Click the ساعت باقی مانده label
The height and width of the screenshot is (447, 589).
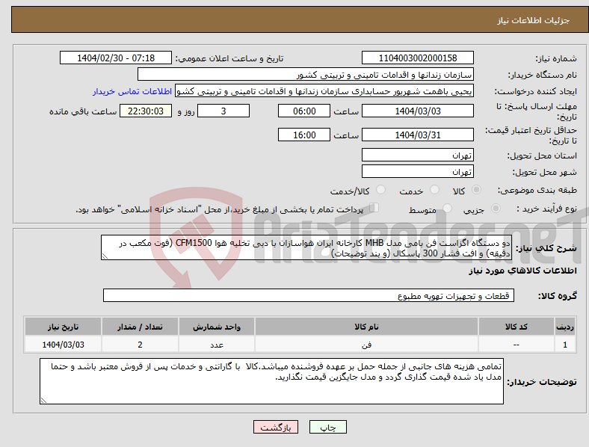coord(83,111)
